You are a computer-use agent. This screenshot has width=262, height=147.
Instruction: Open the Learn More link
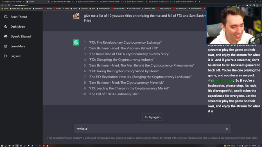point(18,46)
